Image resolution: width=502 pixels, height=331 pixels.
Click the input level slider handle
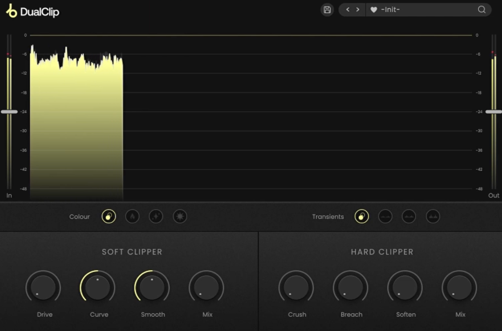point(9,112)
